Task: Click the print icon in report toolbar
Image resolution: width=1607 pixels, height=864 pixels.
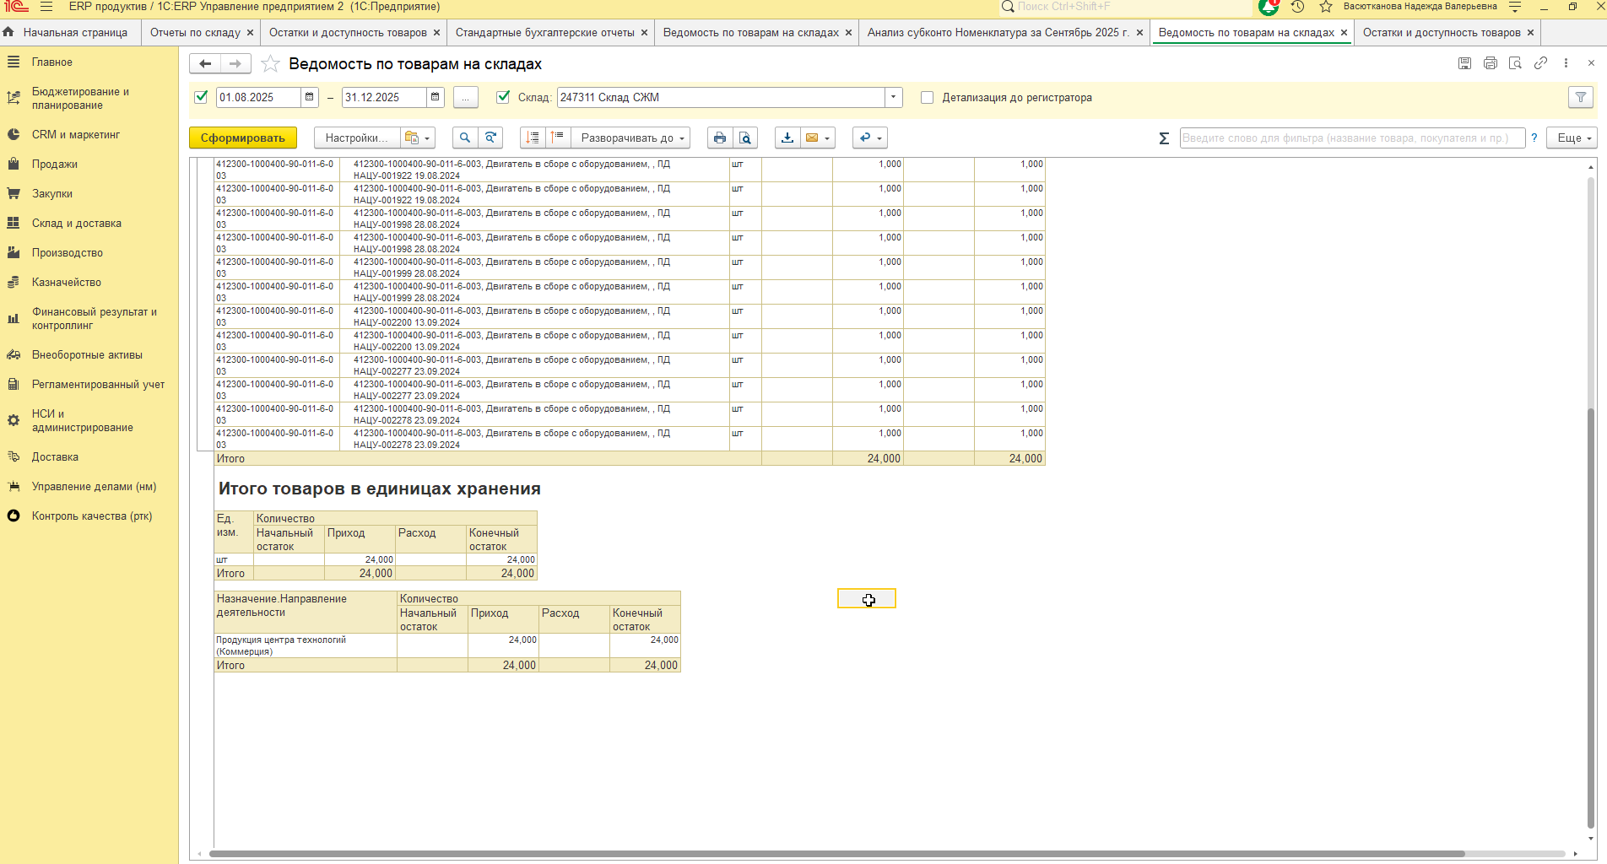Action: pos(719,138)
